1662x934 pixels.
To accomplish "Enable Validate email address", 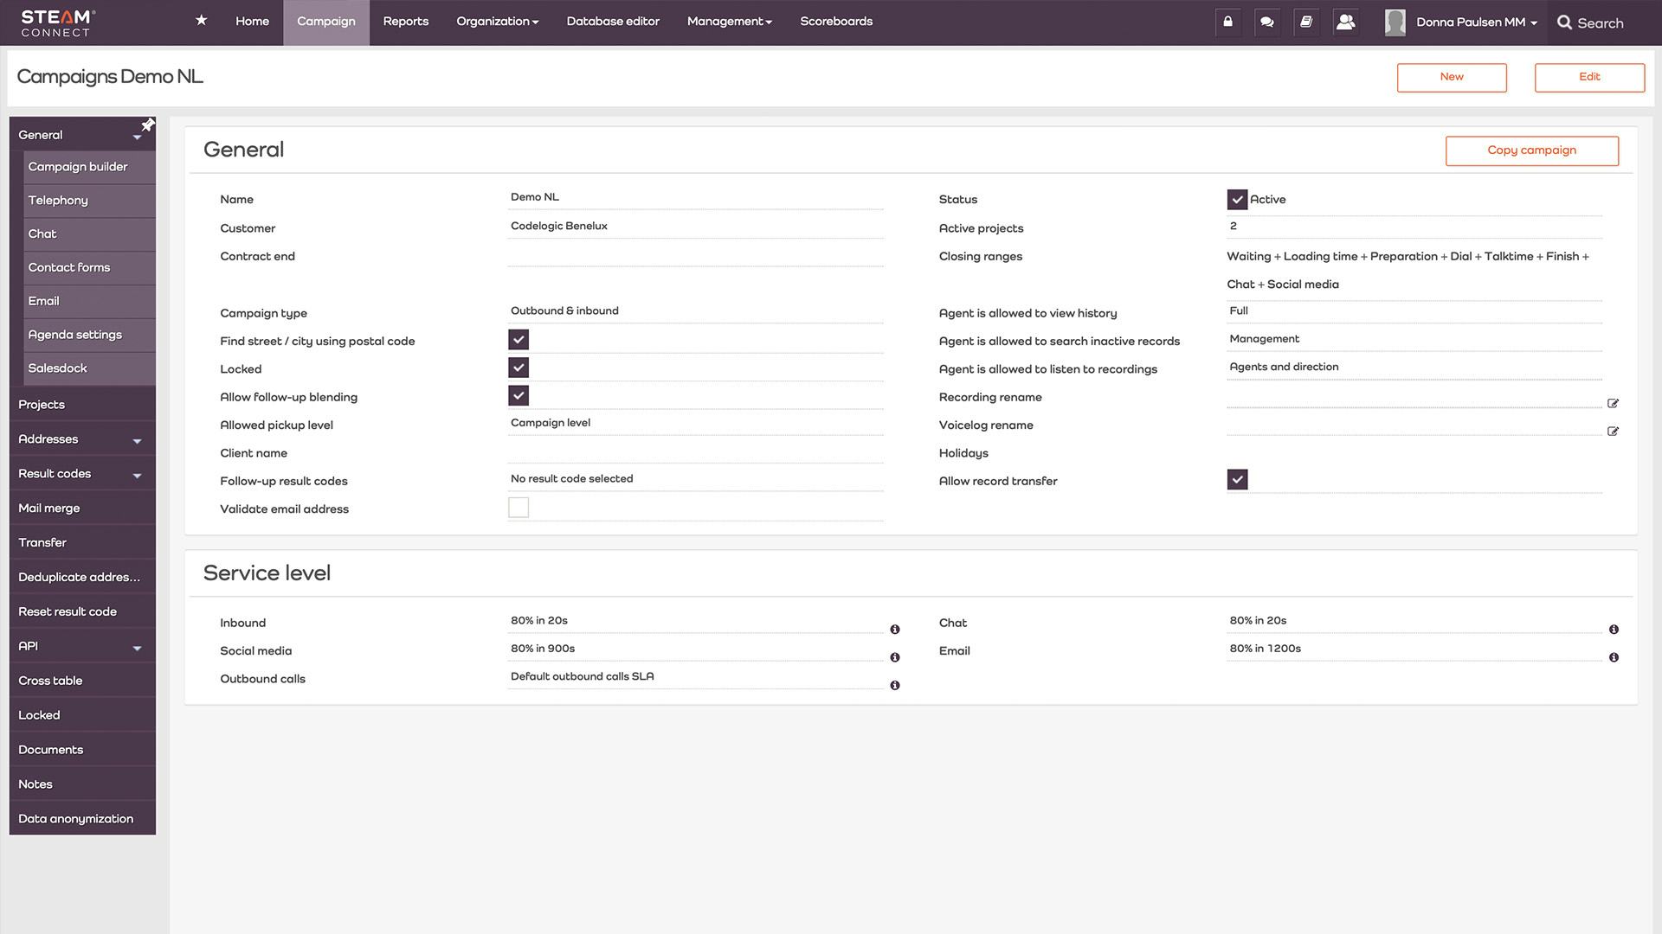I will tap(518, 507).
